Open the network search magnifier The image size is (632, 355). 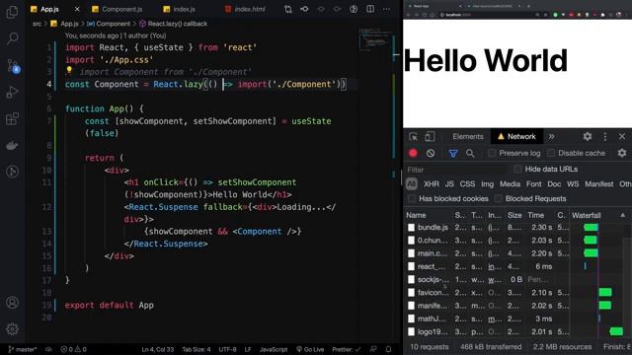[x=470, y=153]
